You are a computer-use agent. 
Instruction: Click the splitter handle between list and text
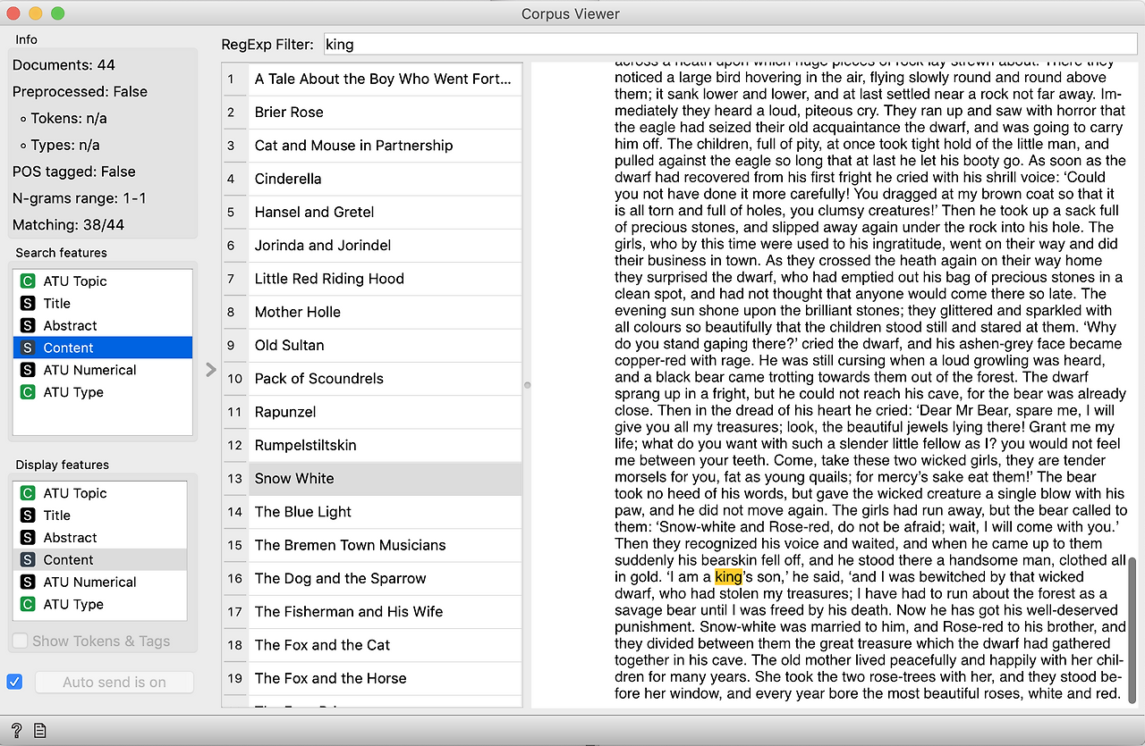coord(527,385)
